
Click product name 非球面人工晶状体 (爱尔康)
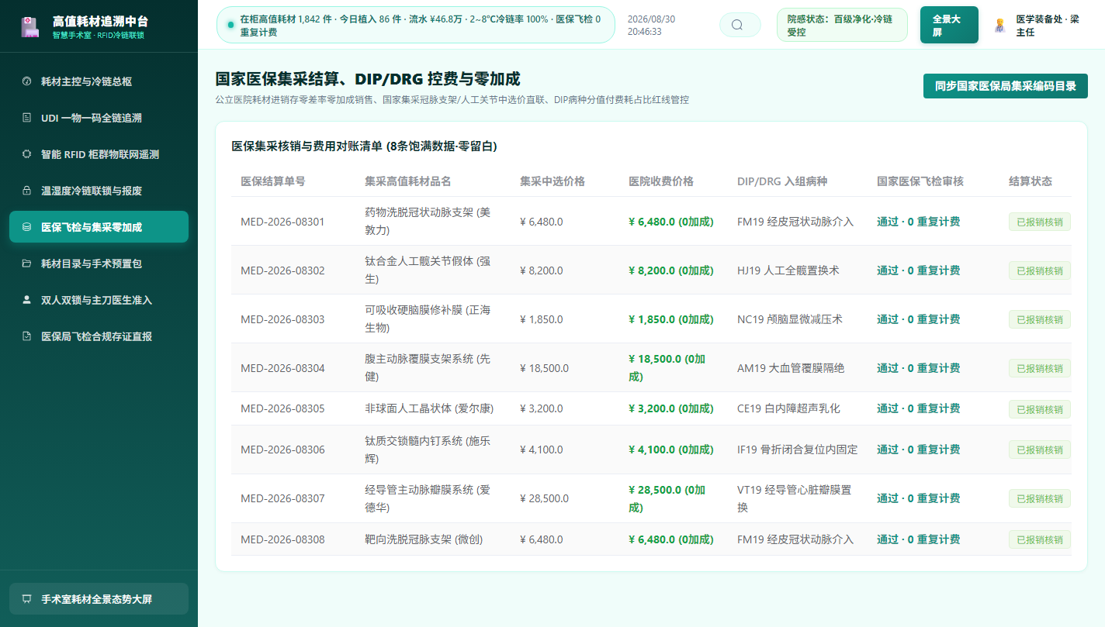click(429, 408)
